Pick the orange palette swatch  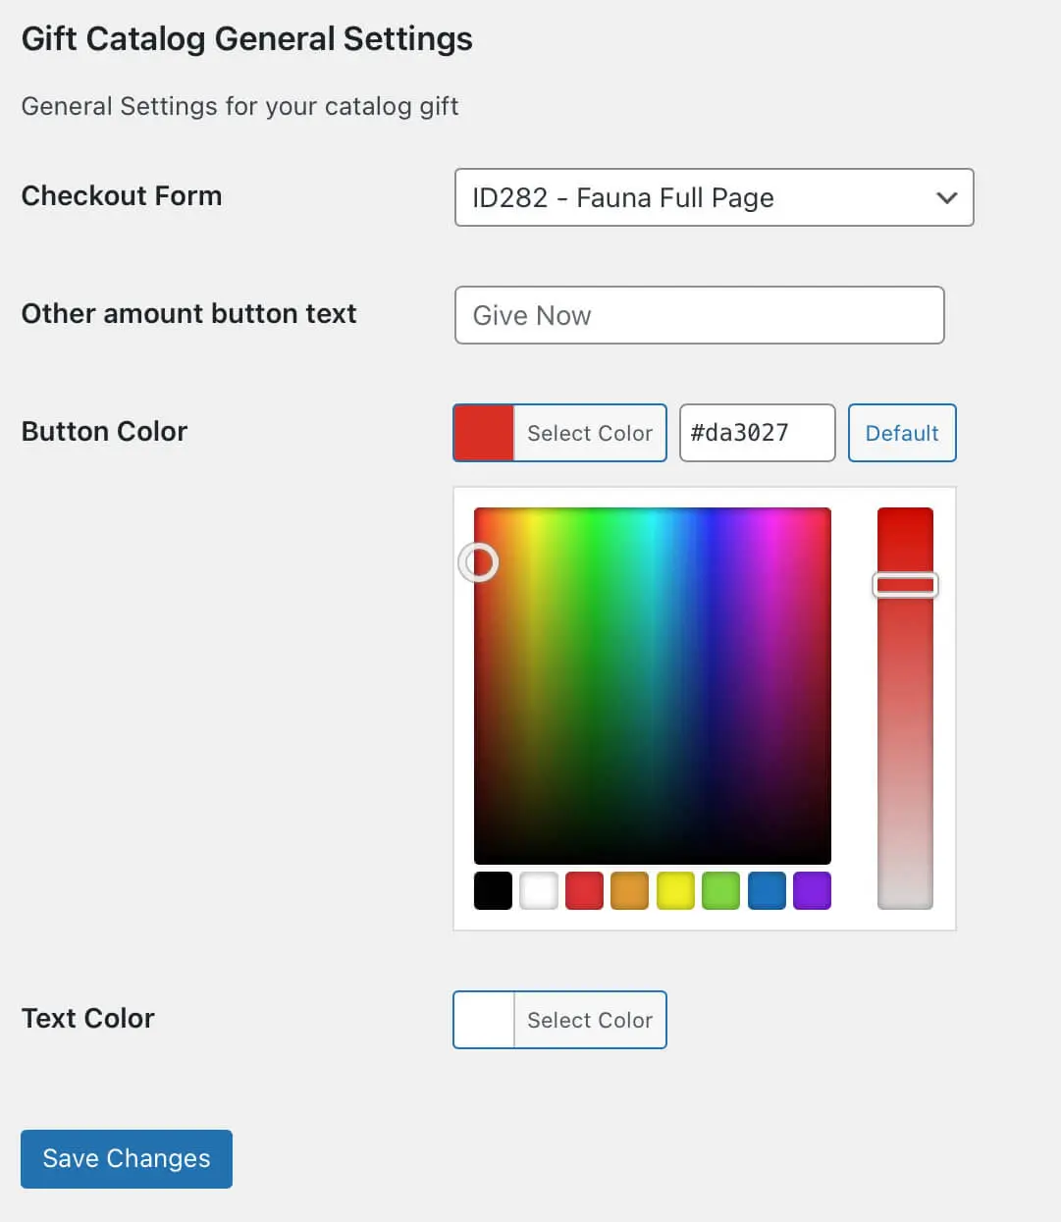click(629, 891)
